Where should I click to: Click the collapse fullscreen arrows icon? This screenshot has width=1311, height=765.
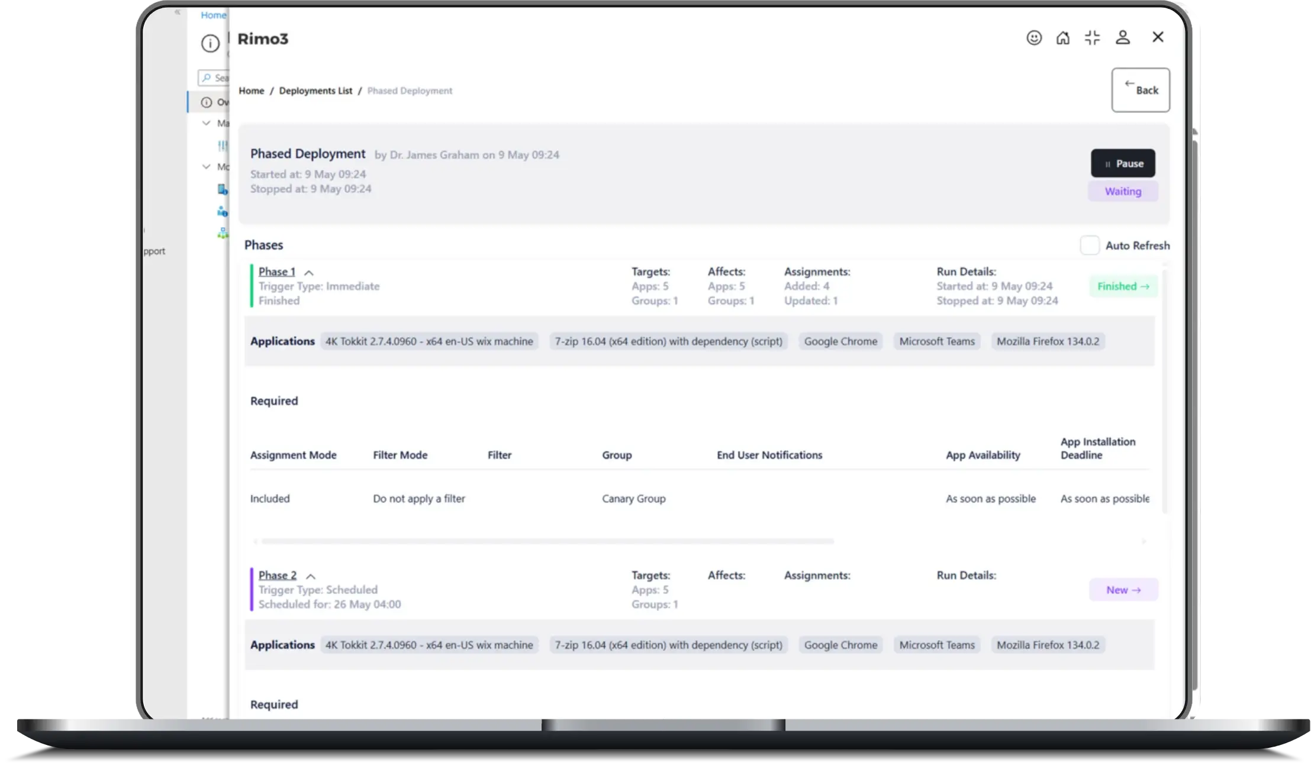1092,38
